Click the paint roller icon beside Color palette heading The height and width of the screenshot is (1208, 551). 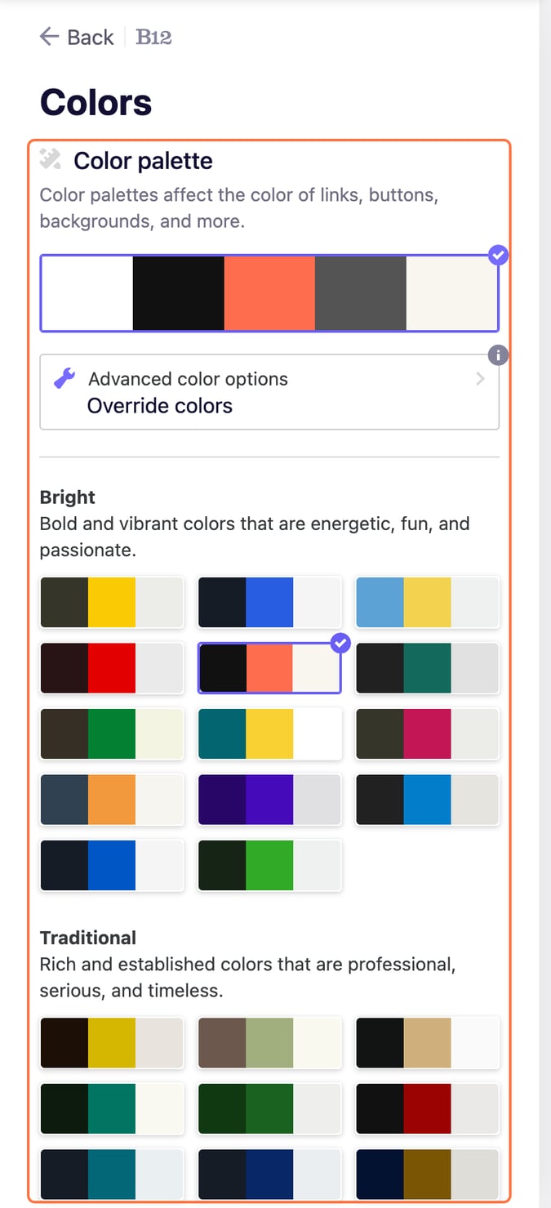coord(51,160)
